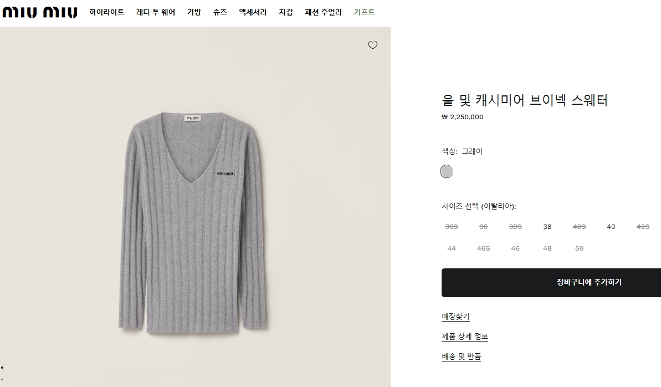Viewport: 661px width, 387px height.
Task: Open the 액세서리 menu
Action: (253, 12)
